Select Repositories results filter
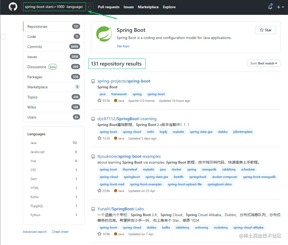The image size is (288, 245). tap(54, 27)
